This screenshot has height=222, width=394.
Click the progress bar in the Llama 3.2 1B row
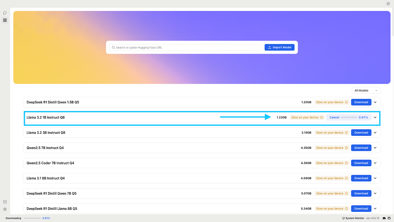[349, 117]
